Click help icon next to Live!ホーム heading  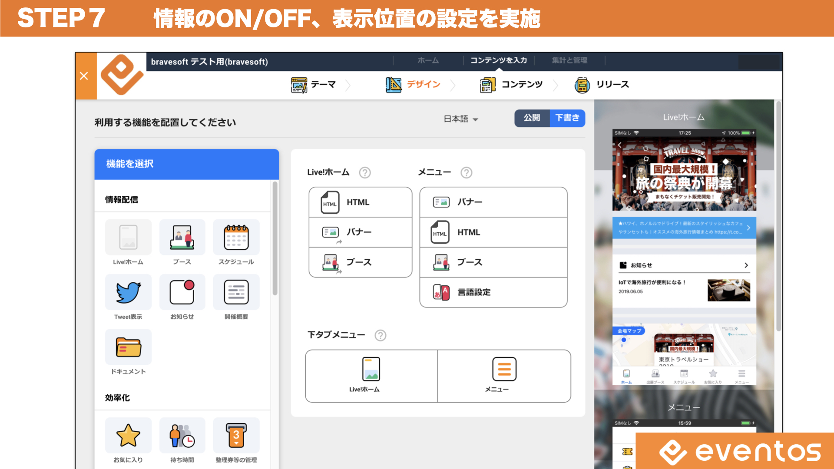(365, 173)
